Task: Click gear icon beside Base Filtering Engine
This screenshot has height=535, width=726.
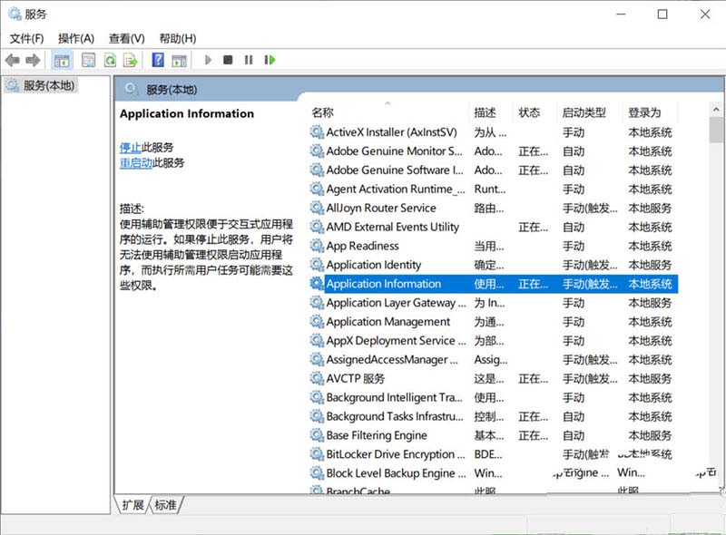Action: (x=317, y=436)
